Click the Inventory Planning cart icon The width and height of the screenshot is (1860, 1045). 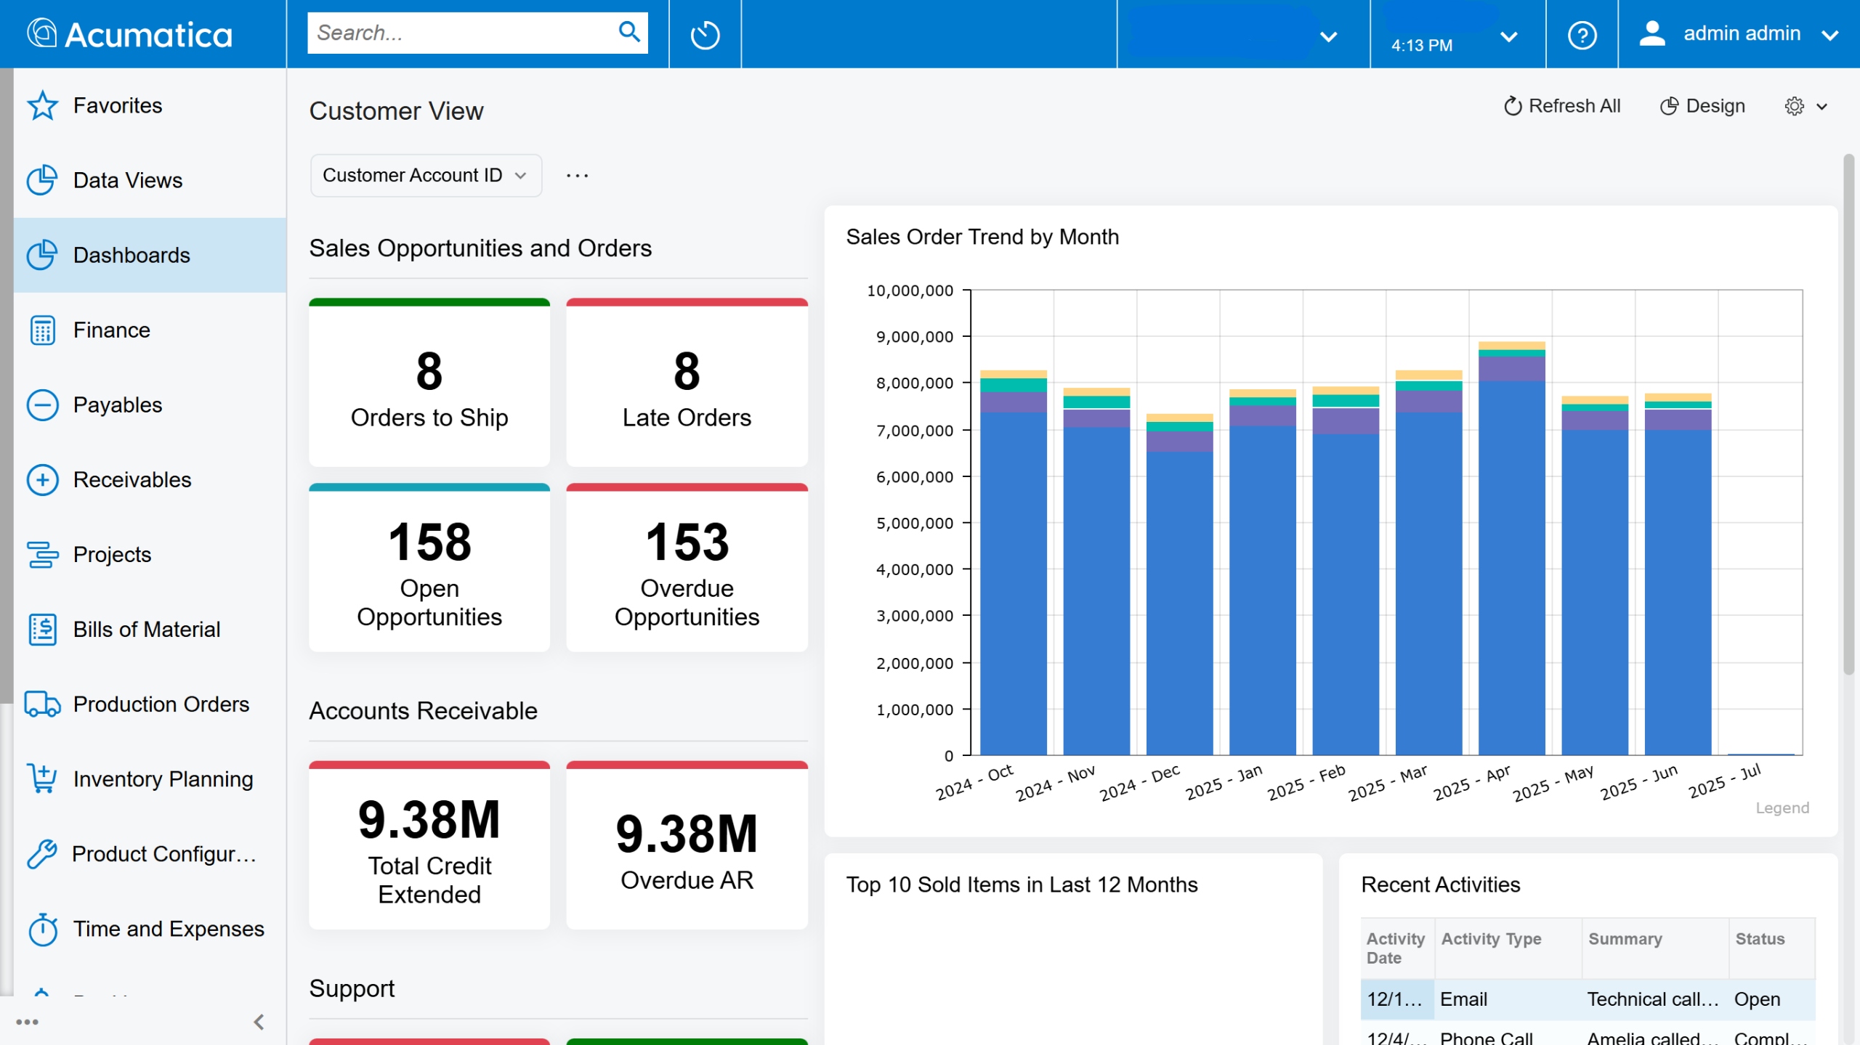tap(42, 779)
